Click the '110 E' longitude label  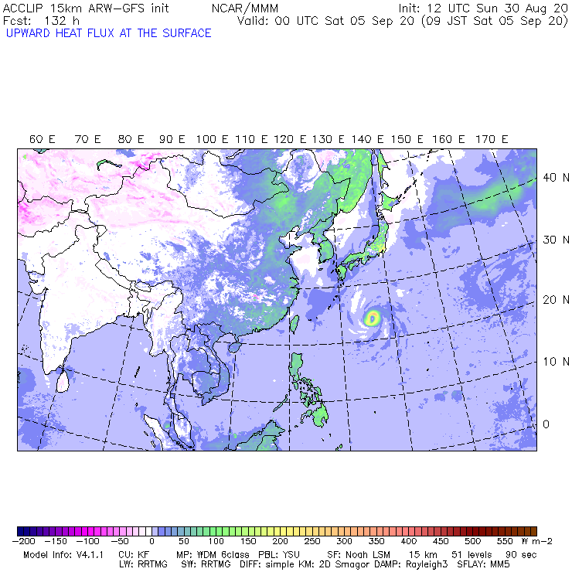tap(251, 139)
